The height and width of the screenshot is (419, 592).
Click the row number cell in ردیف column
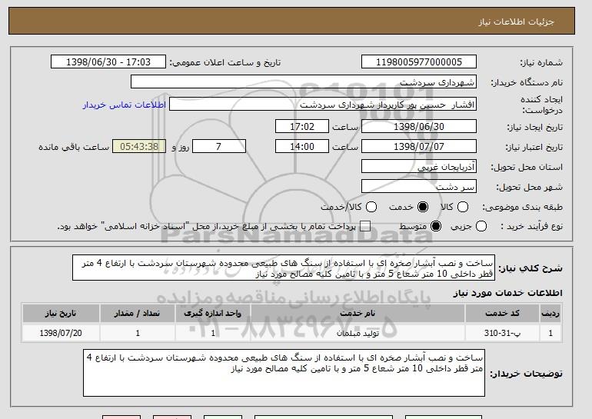(550, 333)
